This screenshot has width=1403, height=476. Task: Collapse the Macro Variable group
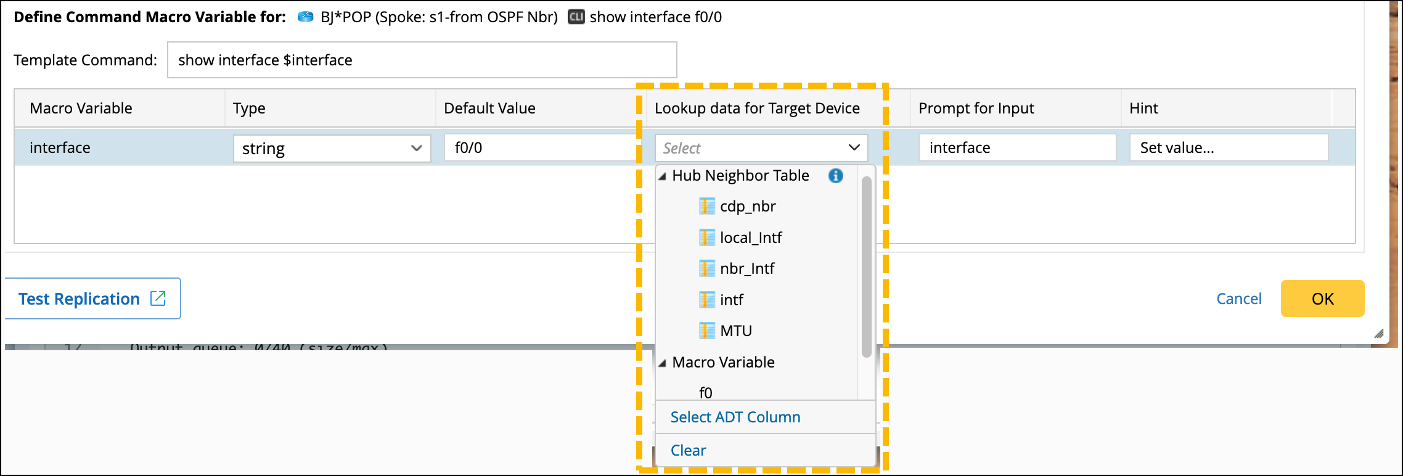tap(663, 363)
